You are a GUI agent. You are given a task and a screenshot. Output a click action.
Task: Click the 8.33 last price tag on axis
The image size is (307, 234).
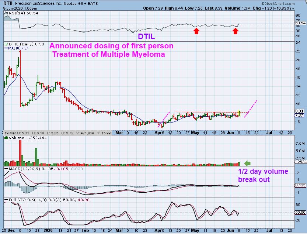300,111
